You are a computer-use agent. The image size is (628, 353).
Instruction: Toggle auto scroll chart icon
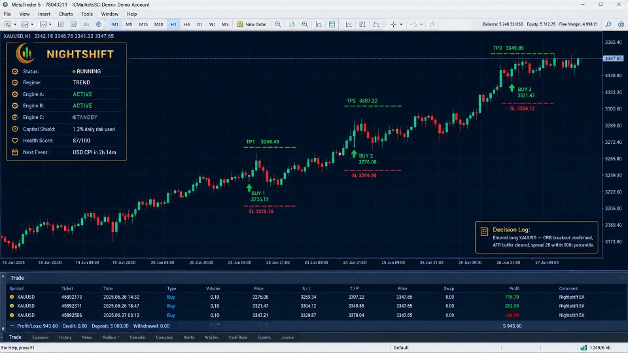(292, 24)
